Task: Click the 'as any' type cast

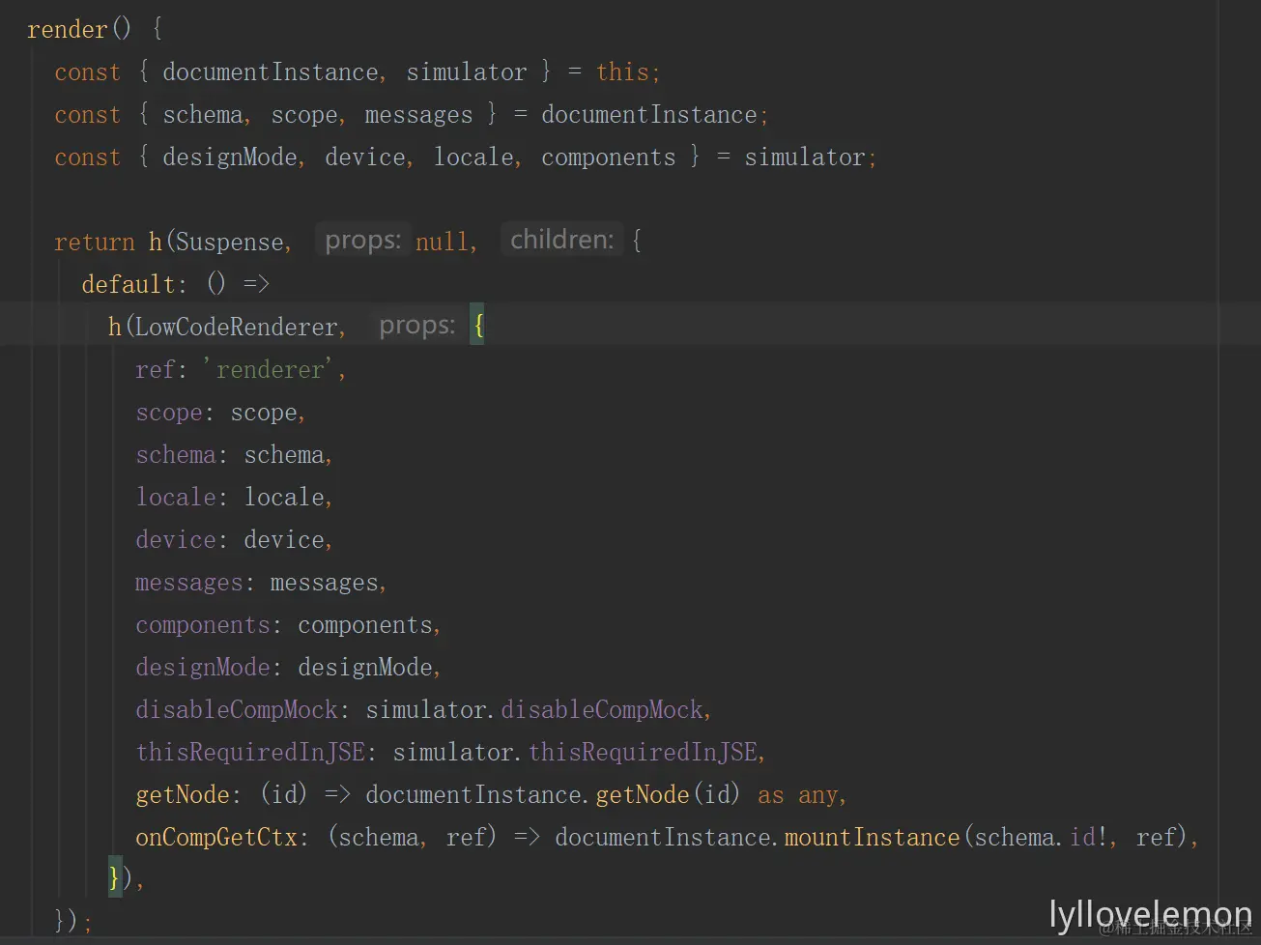Action: [x=798, y=795]
